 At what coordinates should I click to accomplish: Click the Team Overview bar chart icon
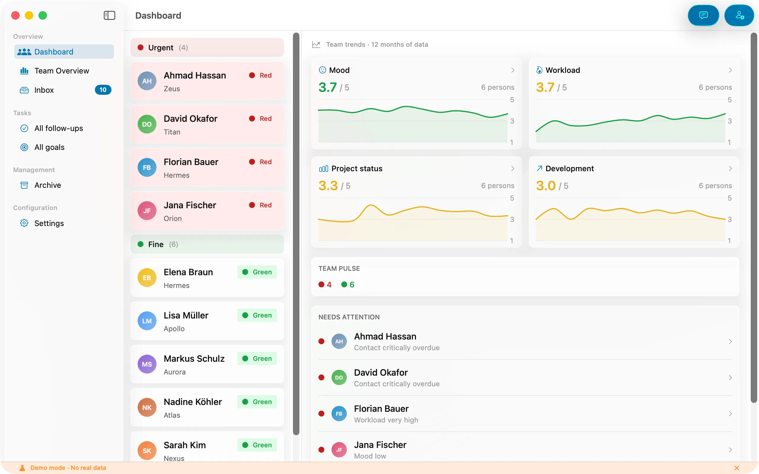tap(24, 71)
